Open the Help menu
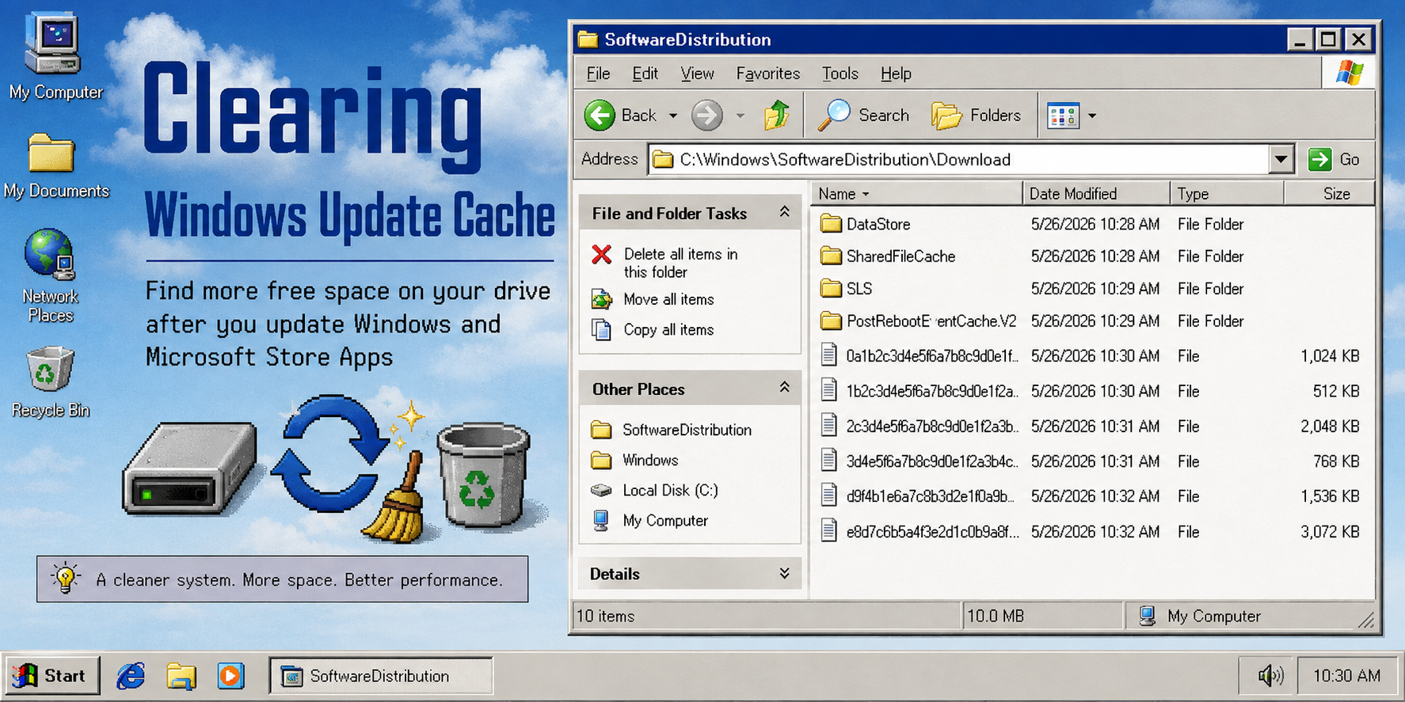This screenshot has width=1405, height=702. click(x=896, y=74)
